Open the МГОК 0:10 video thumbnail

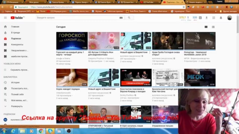(x=200, y=78)
